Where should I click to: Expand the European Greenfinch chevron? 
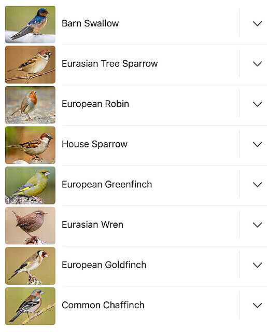tap(257, 185)
